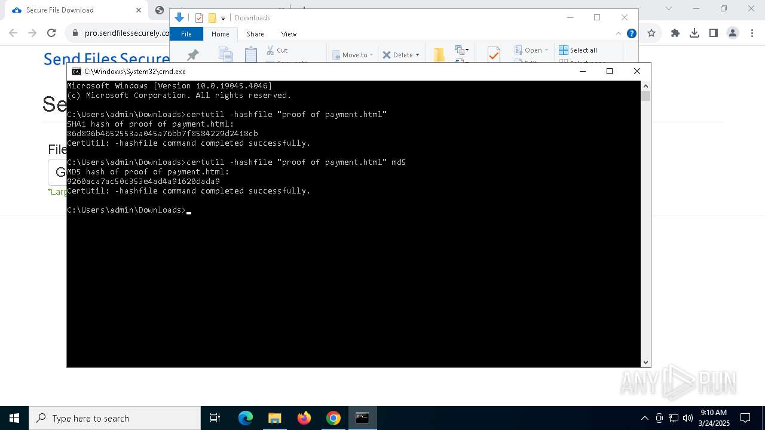The height and width of the screenshot is (430, 765).
Task: Click the Paste clipboard icon in Downloads ribbon
Action: click(251, 54)
